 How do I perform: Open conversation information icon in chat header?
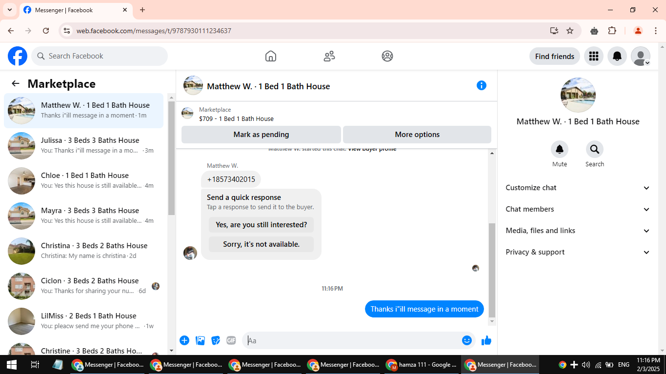pyautogui.click(x=482, y=85)
